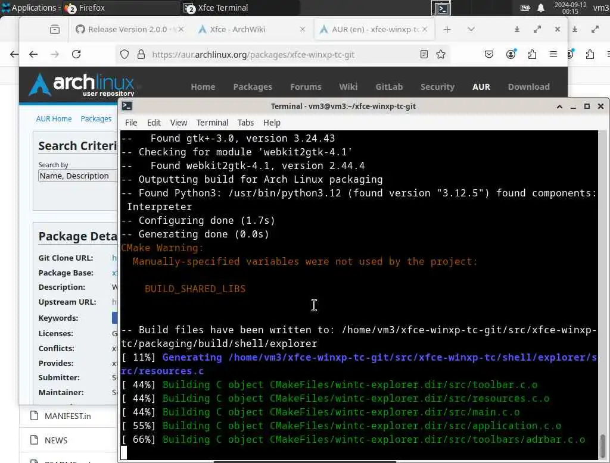Open Forums in Arch navigation bar

click(306, 87)
